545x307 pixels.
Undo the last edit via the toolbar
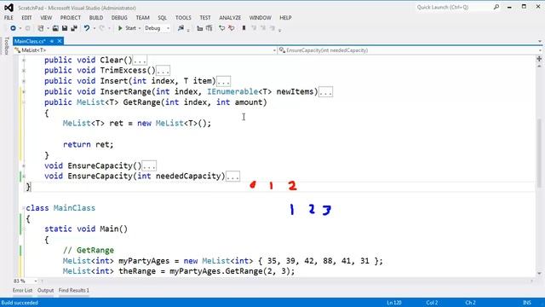(87, 28)
